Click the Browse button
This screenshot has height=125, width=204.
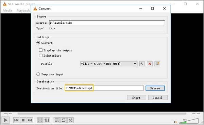[155, 88]
